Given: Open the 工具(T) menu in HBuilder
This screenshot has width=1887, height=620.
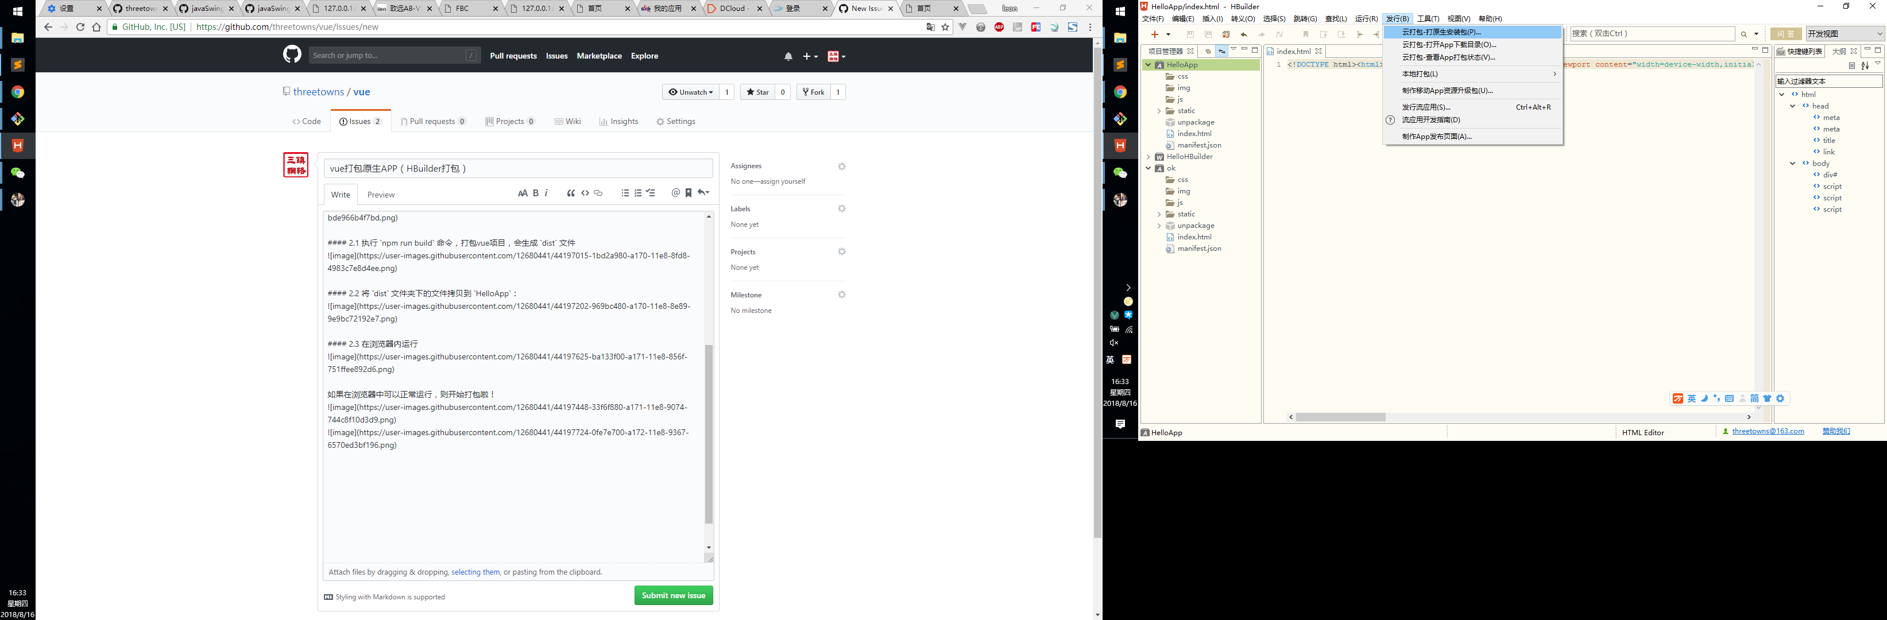Looking at the screenshot, I should pyautogui.click(x=1428, y=18).
